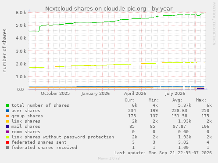Click the 'total number of shares' legend label
The height and width of the screenshot is (163, 218).
pyautogui.click(x=40, y=105)
